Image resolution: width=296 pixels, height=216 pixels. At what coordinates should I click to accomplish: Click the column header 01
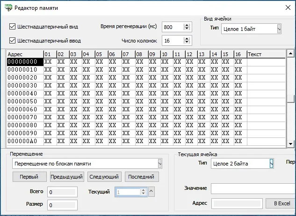point(50,54)
